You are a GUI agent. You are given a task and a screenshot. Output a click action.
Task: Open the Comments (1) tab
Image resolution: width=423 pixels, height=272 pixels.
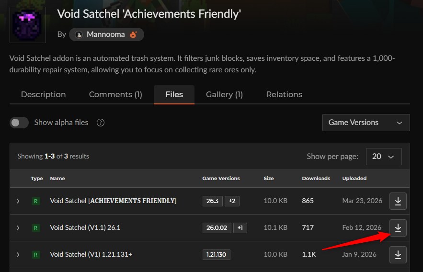click(115, 94)
